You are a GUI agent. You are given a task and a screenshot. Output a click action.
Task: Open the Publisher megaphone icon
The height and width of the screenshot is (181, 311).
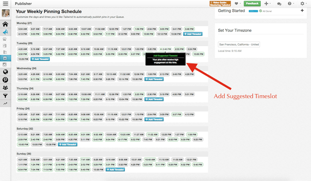pos(5,32)
